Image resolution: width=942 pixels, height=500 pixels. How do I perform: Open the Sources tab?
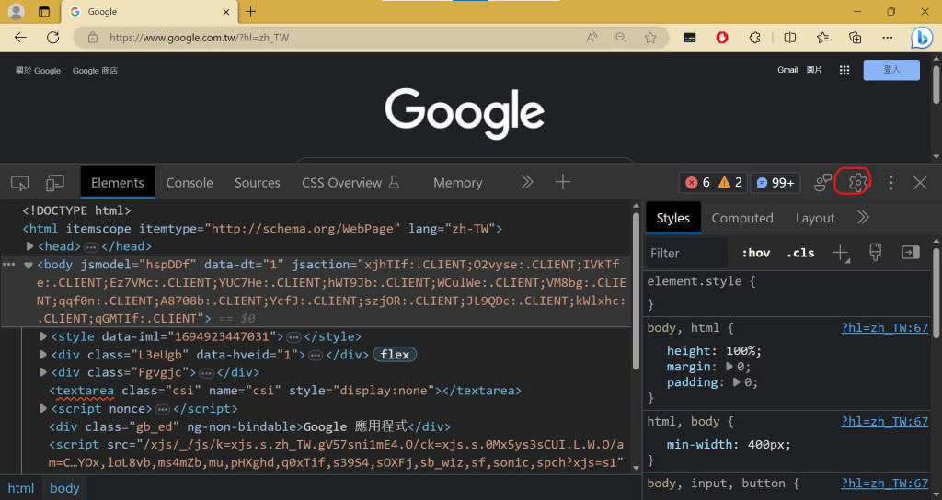258,183
